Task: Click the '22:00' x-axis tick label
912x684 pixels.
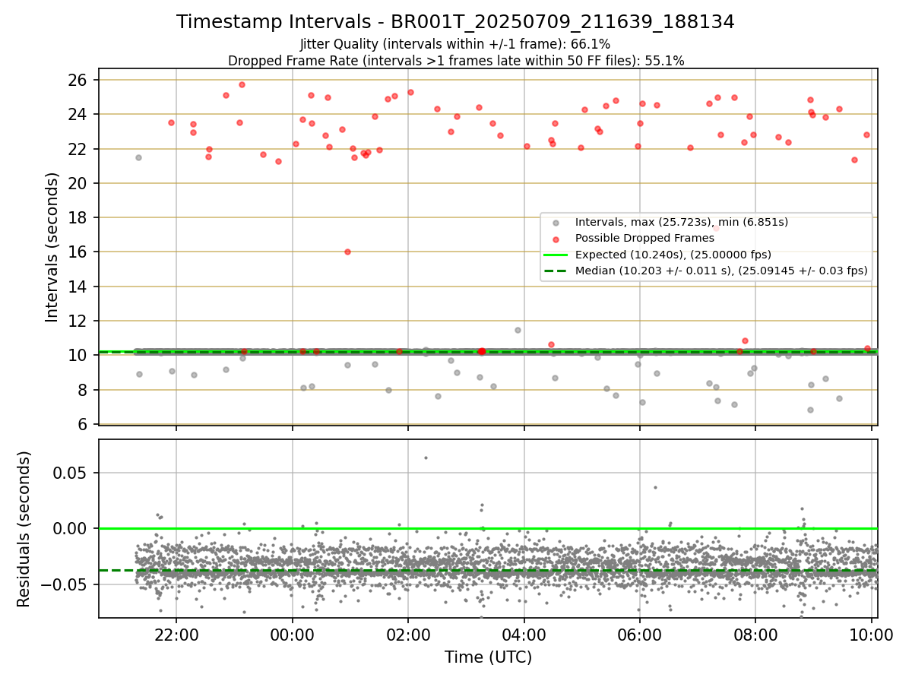Action: point(176,635)
